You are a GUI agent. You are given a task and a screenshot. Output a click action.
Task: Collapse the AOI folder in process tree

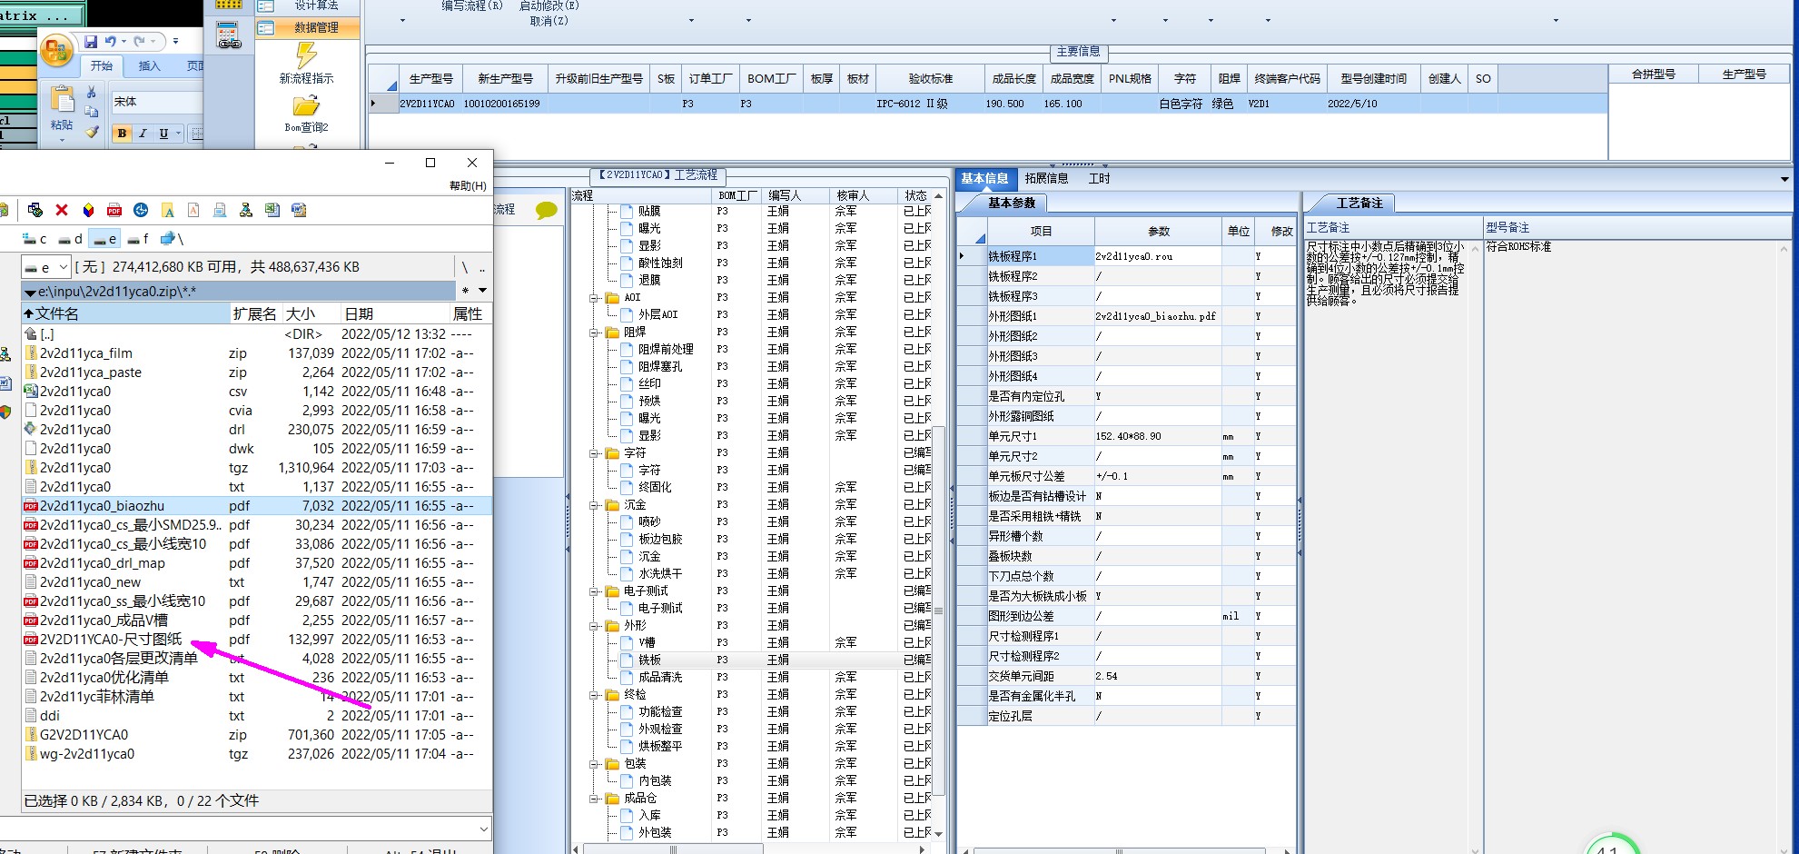[594, 297]
